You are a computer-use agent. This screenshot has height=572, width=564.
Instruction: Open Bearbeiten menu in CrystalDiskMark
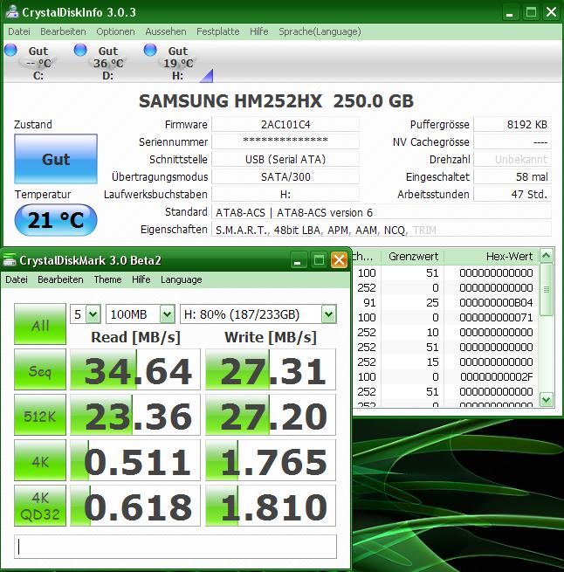(x=60, y=279)
